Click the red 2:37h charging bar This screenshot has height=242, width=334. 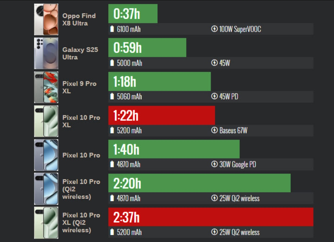click(211, 217)
